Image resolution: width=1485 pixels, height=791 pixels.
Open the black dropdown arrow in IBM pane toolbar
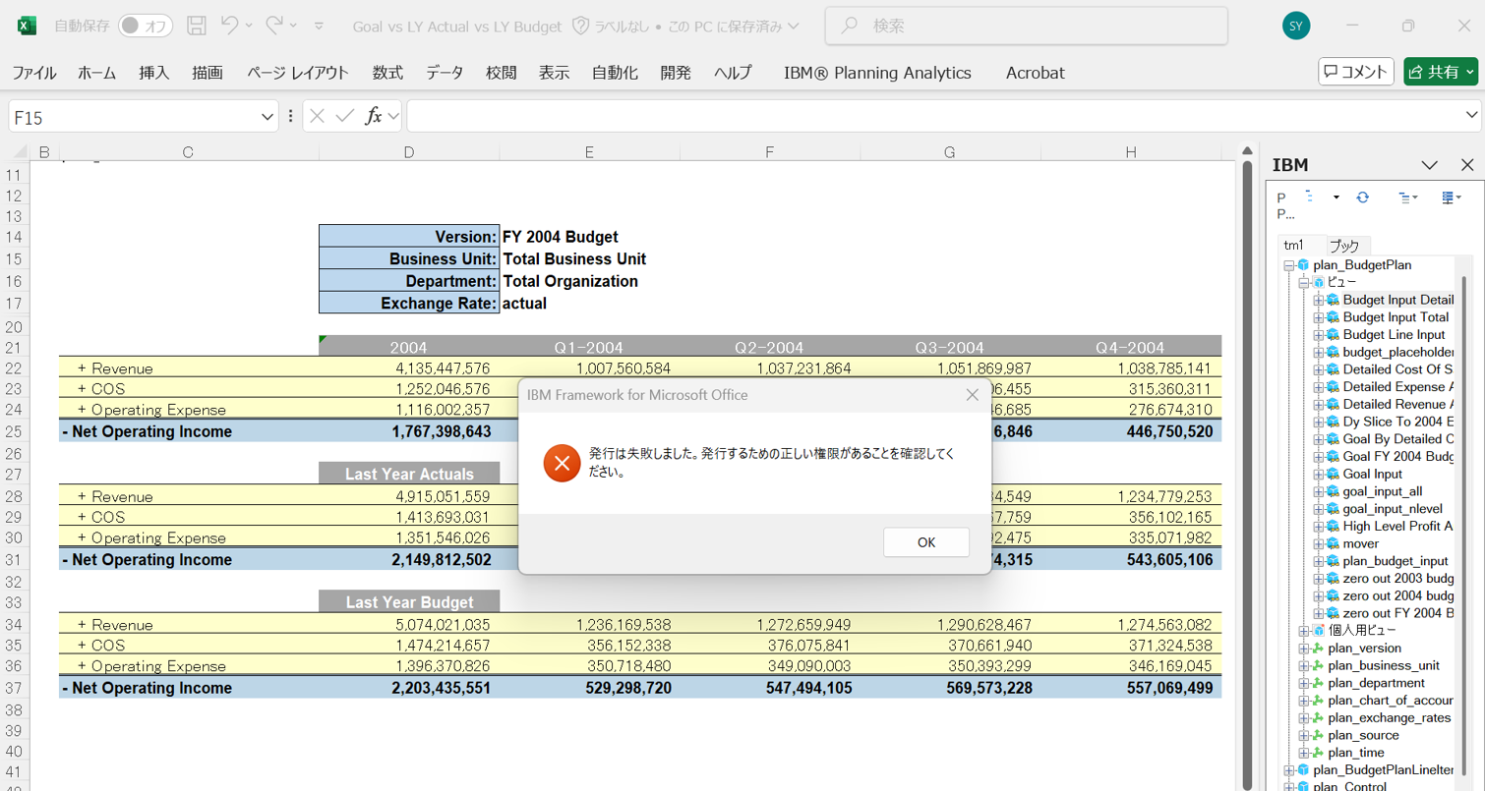(x=1336, y=198)
